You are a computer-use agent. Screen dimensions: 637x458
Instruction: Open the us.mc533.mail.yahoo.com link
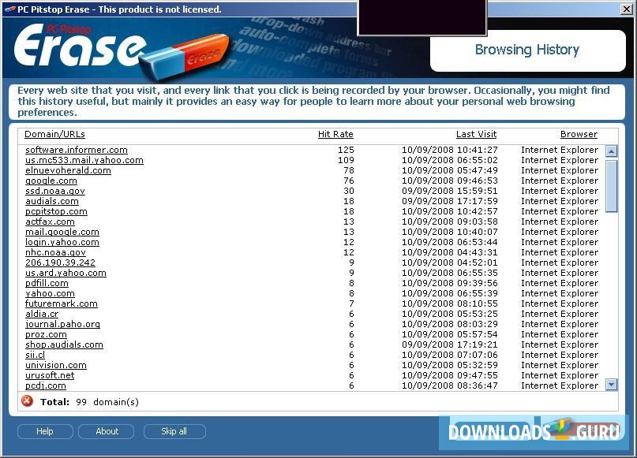coord(84,160)
